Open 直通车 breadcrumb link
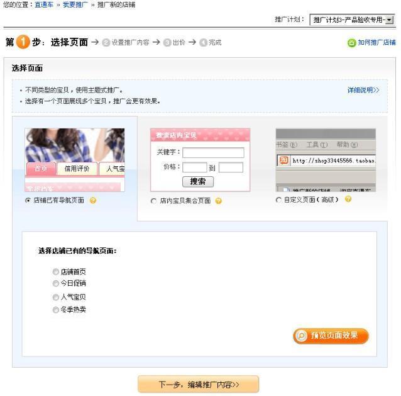 pyautogui.click(x=44, y=5)
